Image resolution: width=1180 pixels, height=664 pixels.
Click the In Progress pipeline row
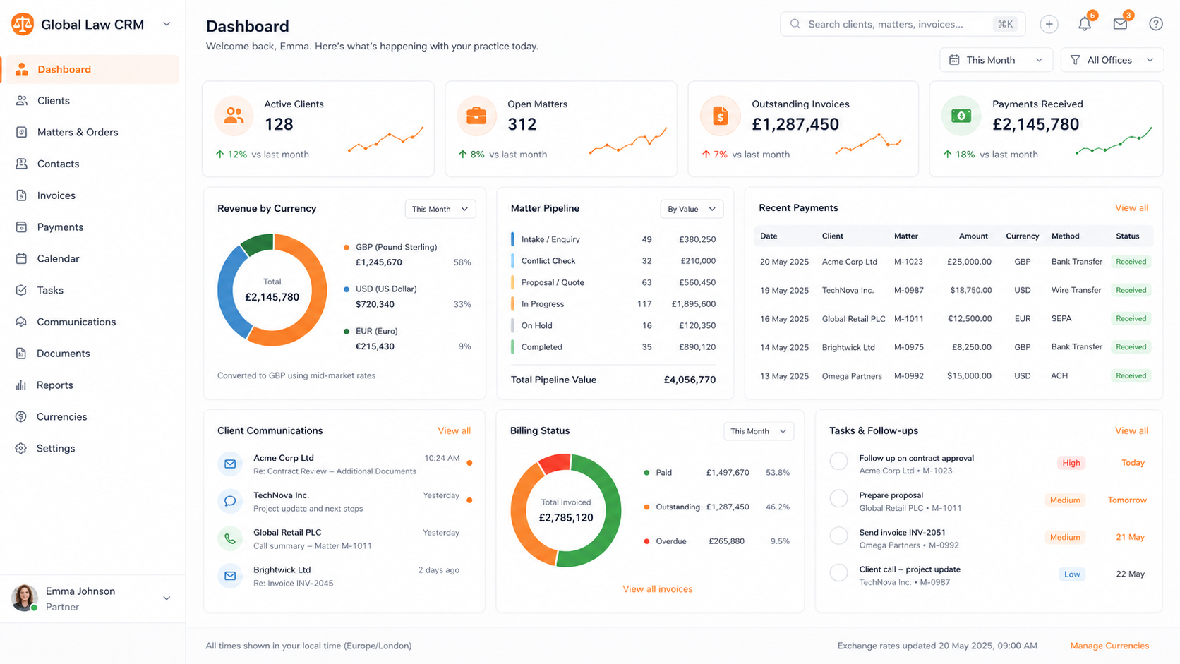pos(613,304)
